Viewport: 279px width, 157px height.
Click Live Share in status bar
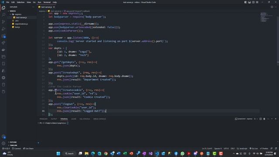point(28,148)
